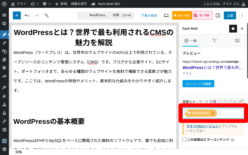Viewport: 248px width, 155px height.
Task: Open the document overview list icon
Action: coord(46,15)
